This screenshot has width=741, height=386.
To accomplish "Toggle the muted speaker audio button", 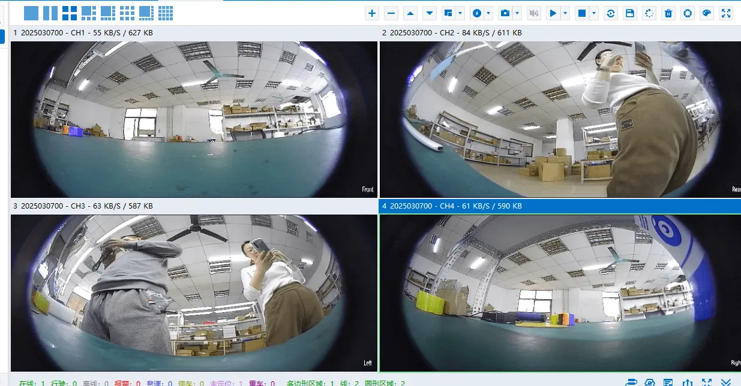I will (x=533, y=13).
